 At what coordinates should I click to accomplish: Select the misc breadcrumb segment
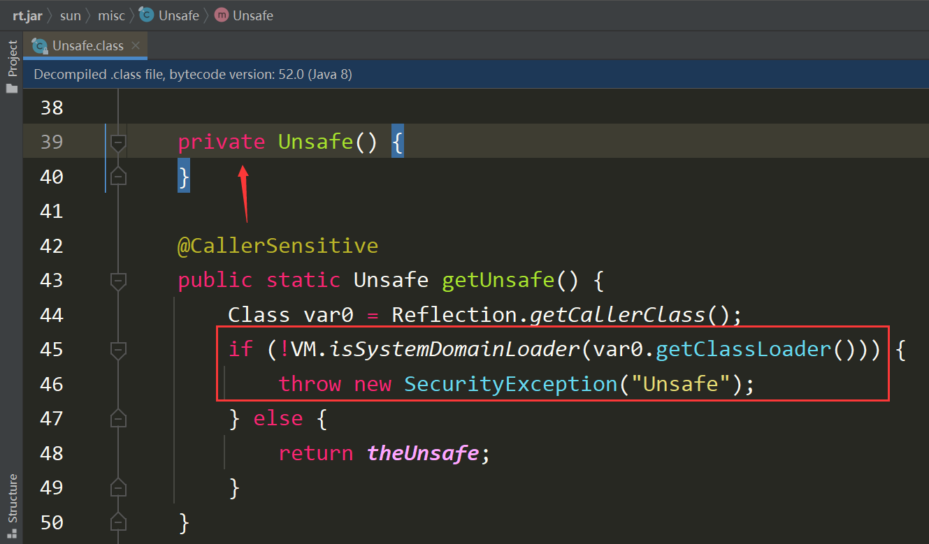pyautogui.click(x=113, y=15)
